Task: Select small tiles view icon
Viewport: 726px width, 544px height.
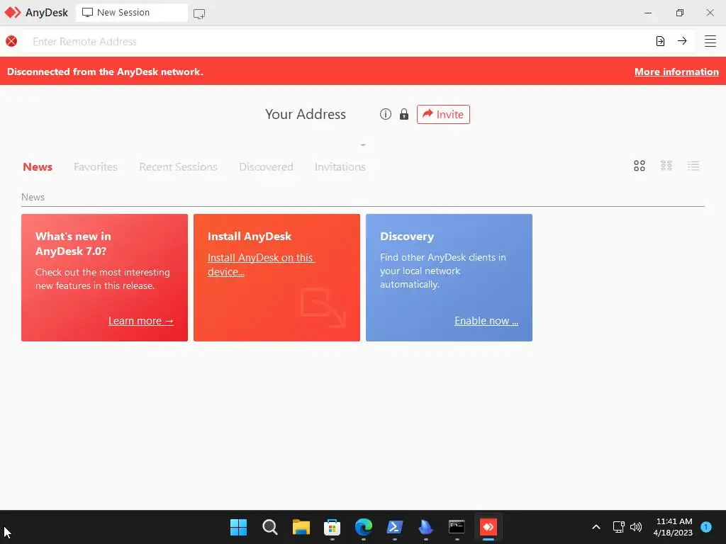Action: pyautogui.click(x=666, y=166)
